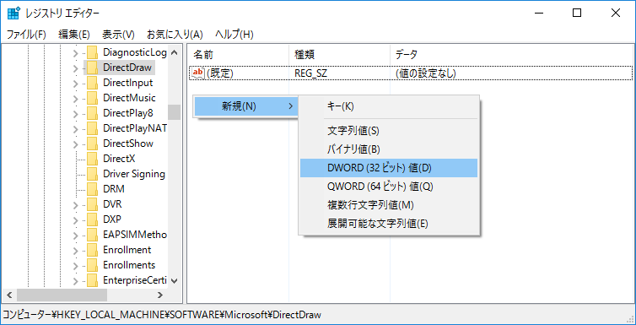Expand the DirectShow key
The height and width of the screenshot is (325, 636).
coord(75,144)
